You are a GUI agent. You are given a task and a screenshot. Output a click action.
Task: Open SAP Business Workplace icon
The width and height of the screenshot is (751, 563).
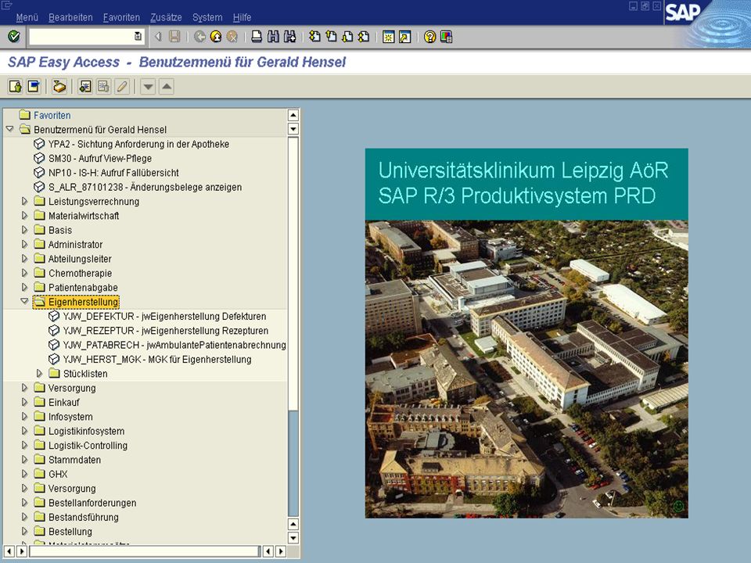click(59, 87)
